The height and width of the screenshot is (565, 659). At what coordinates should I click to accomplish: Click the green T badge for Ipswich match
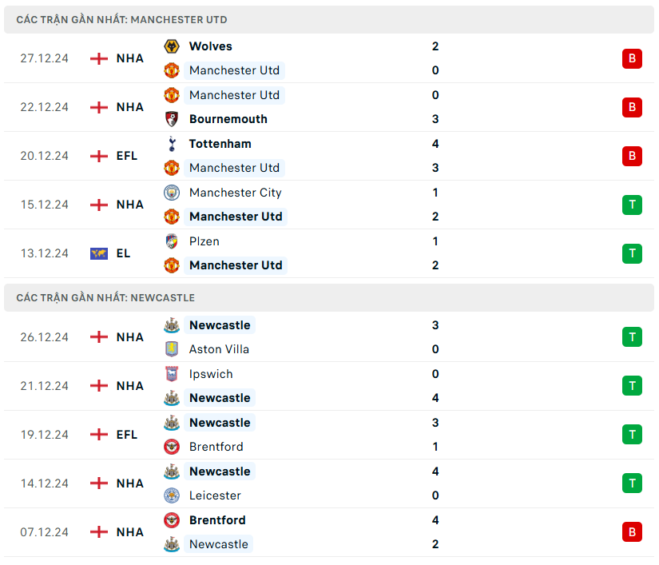(632, 386)
